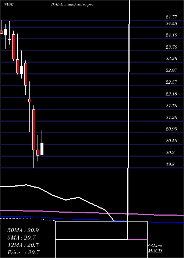The image size is (184, 258).
Task: Select the 12MA : 20.7 readout
Action: tap(23, 245)
